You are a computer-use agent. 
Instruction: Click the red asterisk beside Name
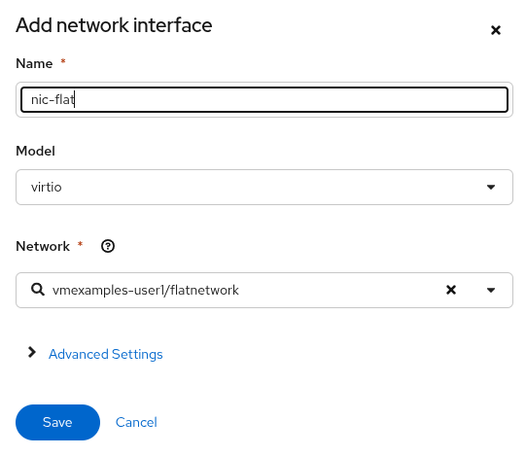pos(63,61)
